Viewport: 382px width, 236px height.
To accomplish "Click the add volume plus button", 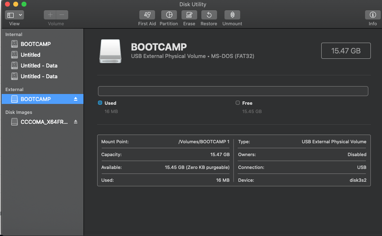I will tap(50, 15).
